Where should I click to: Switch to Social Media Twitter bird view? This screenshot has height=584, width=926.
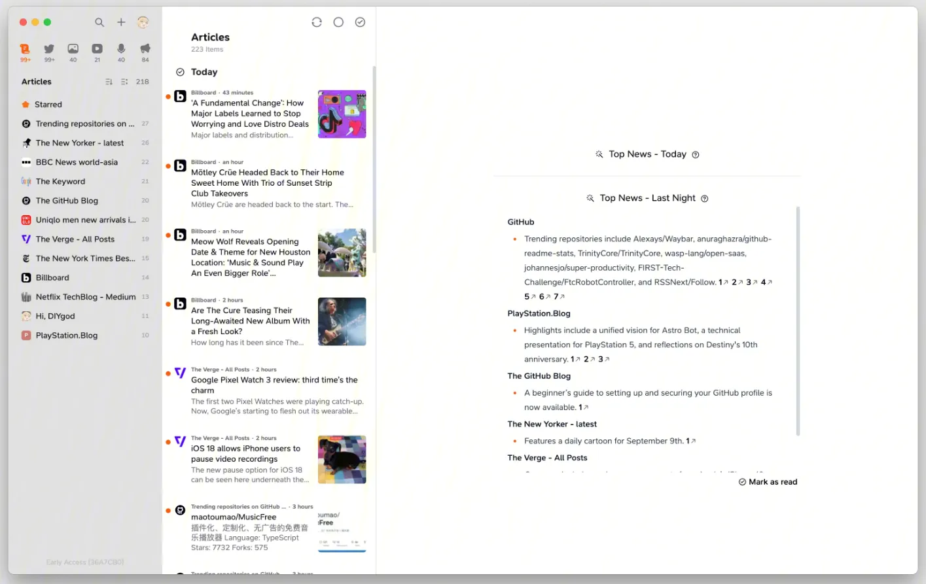(49, 49)
